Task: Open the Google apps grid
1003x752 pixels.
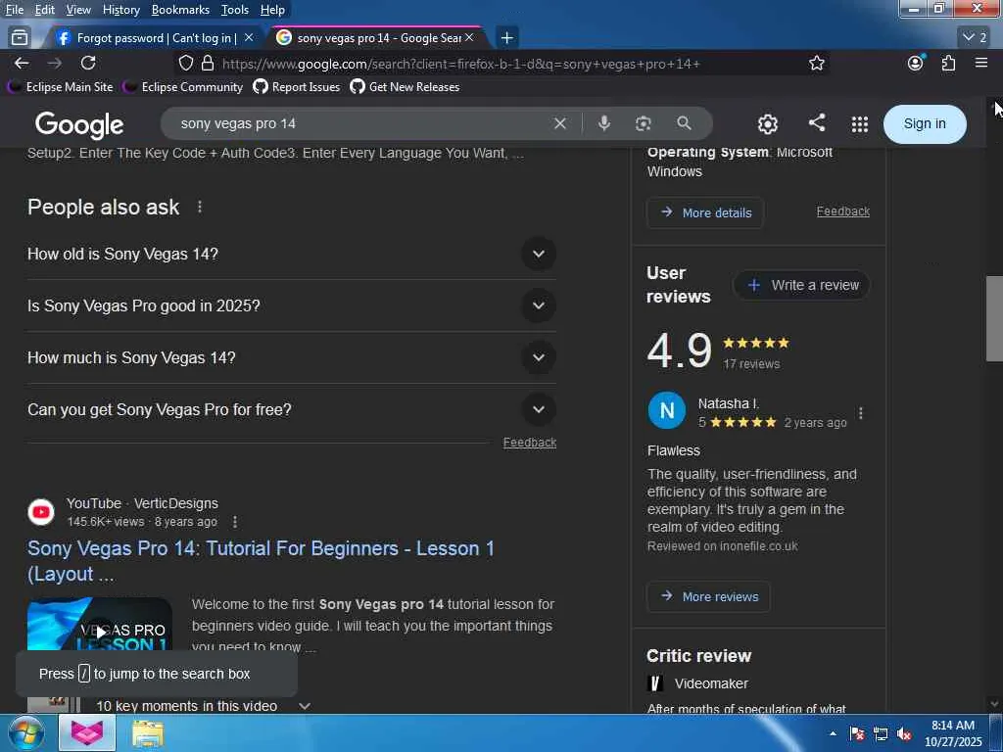Action: pyautogui.click(x=860, y=124)
